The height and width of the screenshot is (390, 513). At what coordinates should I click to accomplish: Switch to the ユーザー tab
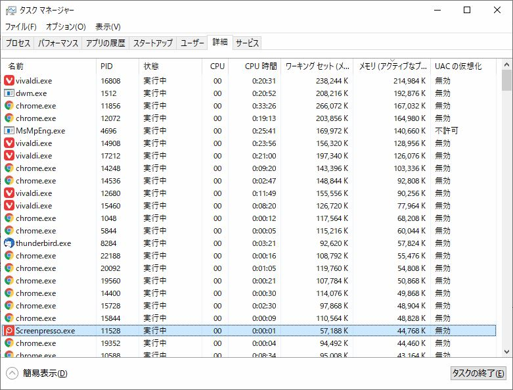click(192, 43)
